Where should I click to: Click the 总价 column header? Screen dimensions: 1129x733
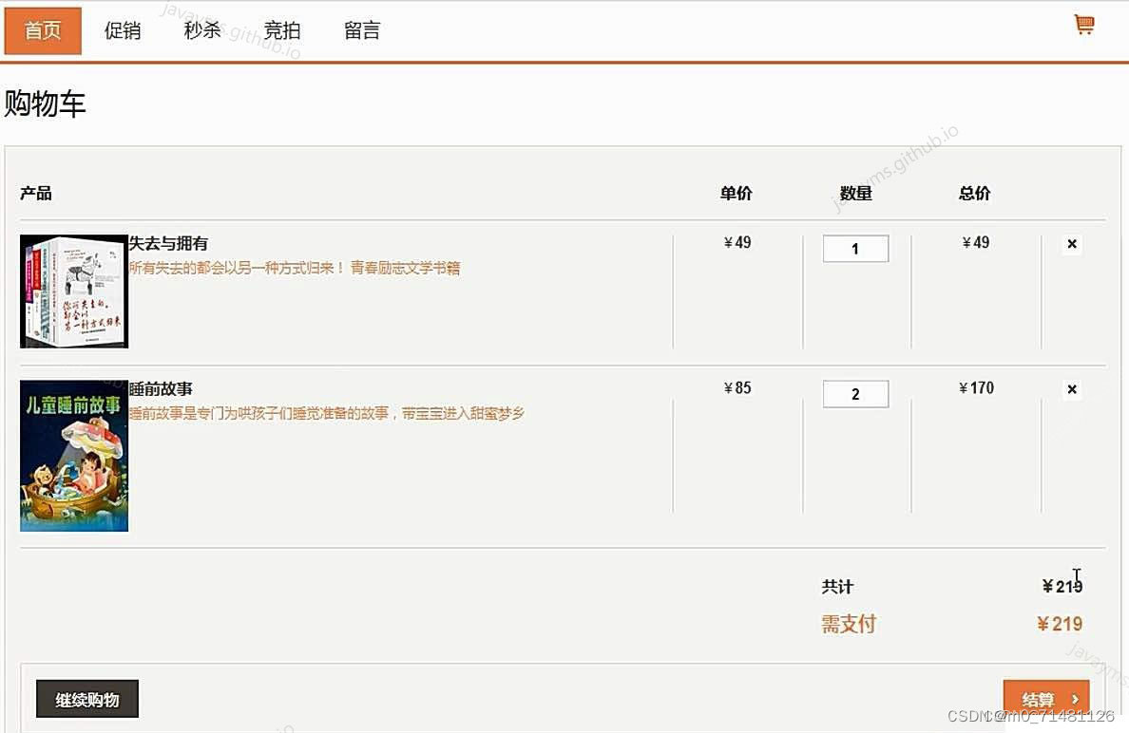pyautogui.click(x=975, y=193)
